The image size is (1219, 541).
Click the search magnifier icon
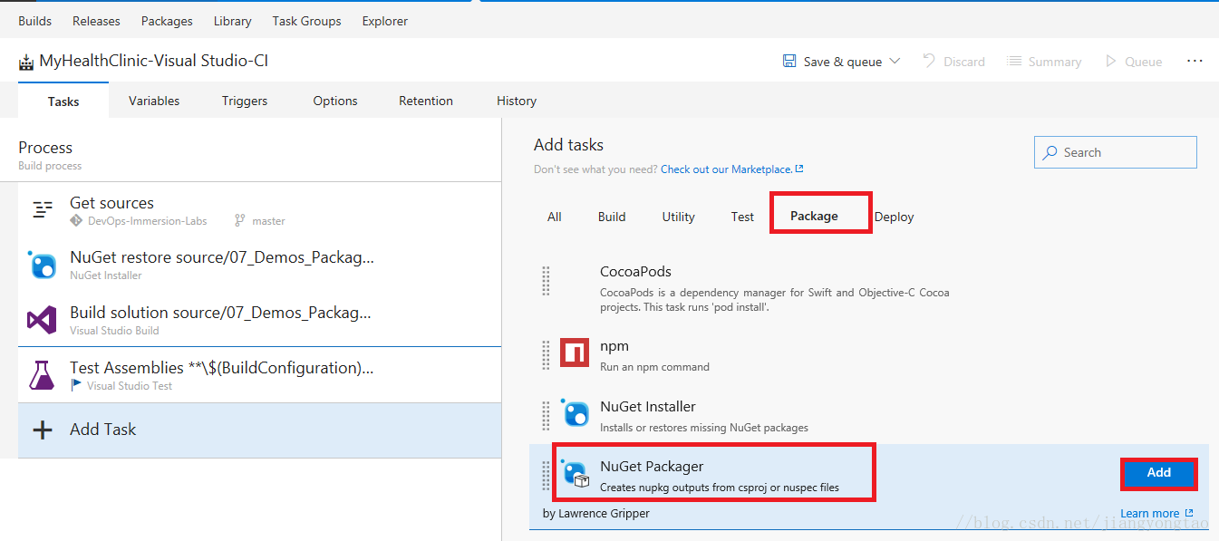coord(1050,152)
